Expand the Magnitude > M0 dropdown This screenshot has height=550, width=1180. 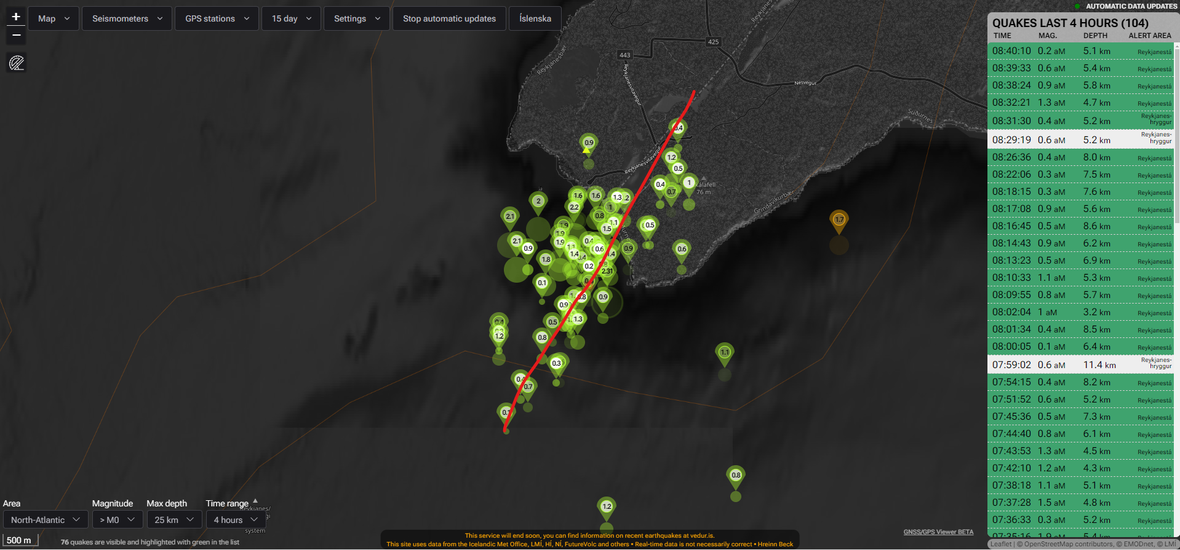click(x=117, y=520)
